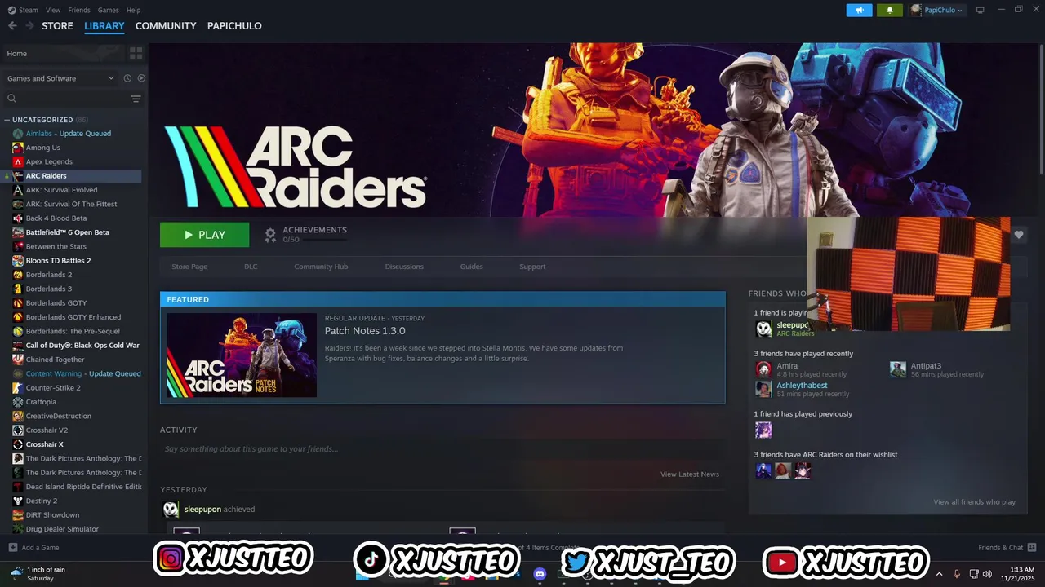
Task: Add ARC Raiders to favorites heart
Action: 1019,235
